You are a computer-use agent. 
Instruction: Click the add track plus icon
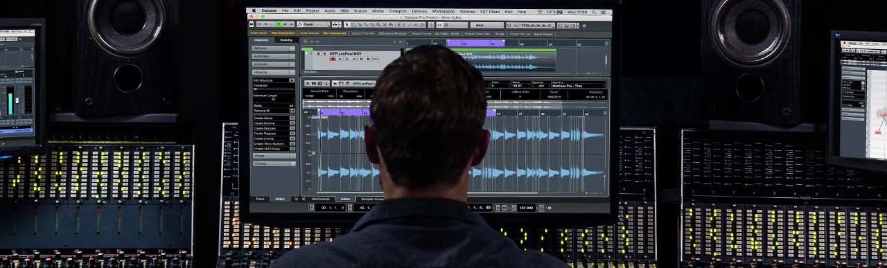click(394, 42)
